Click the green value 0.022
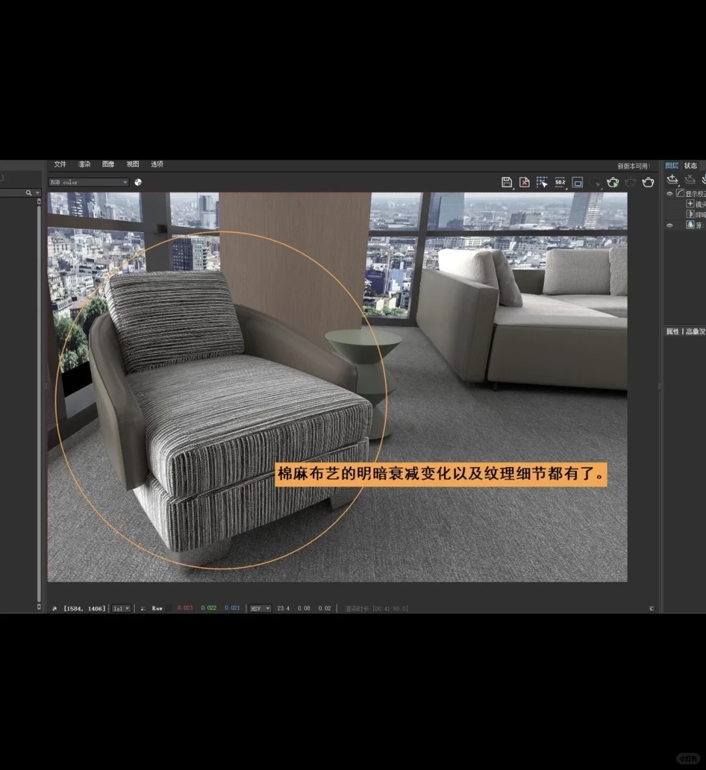706x770 pixels. (209, 608)
